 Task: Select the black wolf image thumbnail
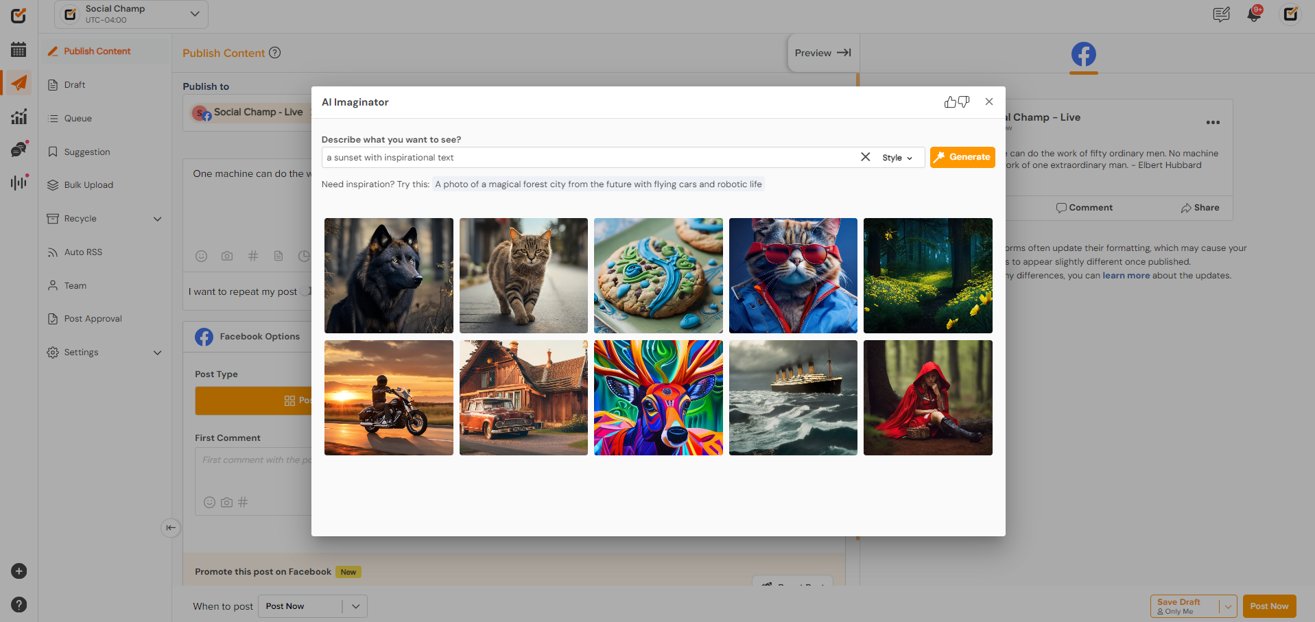pos(389,276)
